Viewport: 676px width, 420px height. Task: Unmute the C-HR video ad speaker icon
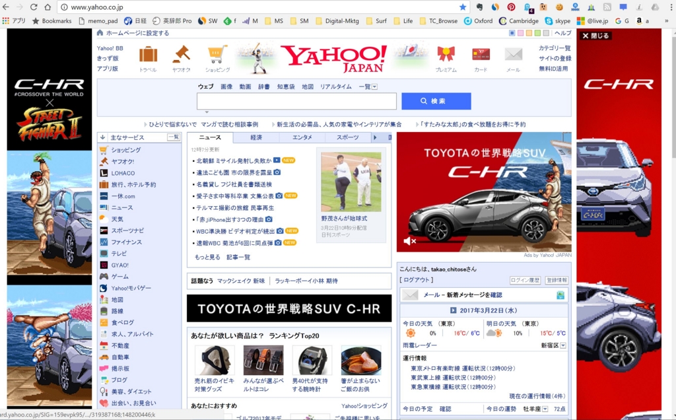409,241
